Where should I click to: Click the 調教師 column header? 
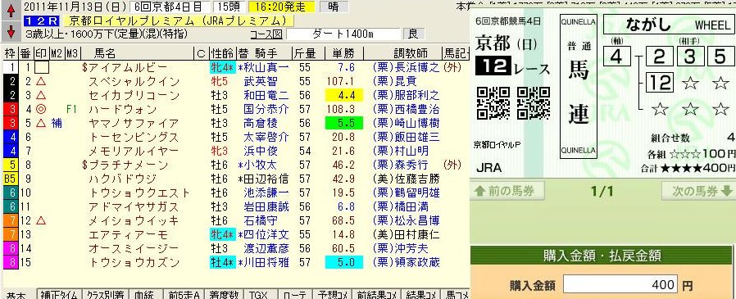pos(411,53)
